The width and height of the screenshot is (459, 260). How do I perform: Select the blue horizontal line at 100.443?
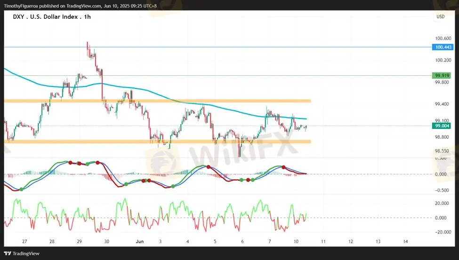click(x=218, y=47)
